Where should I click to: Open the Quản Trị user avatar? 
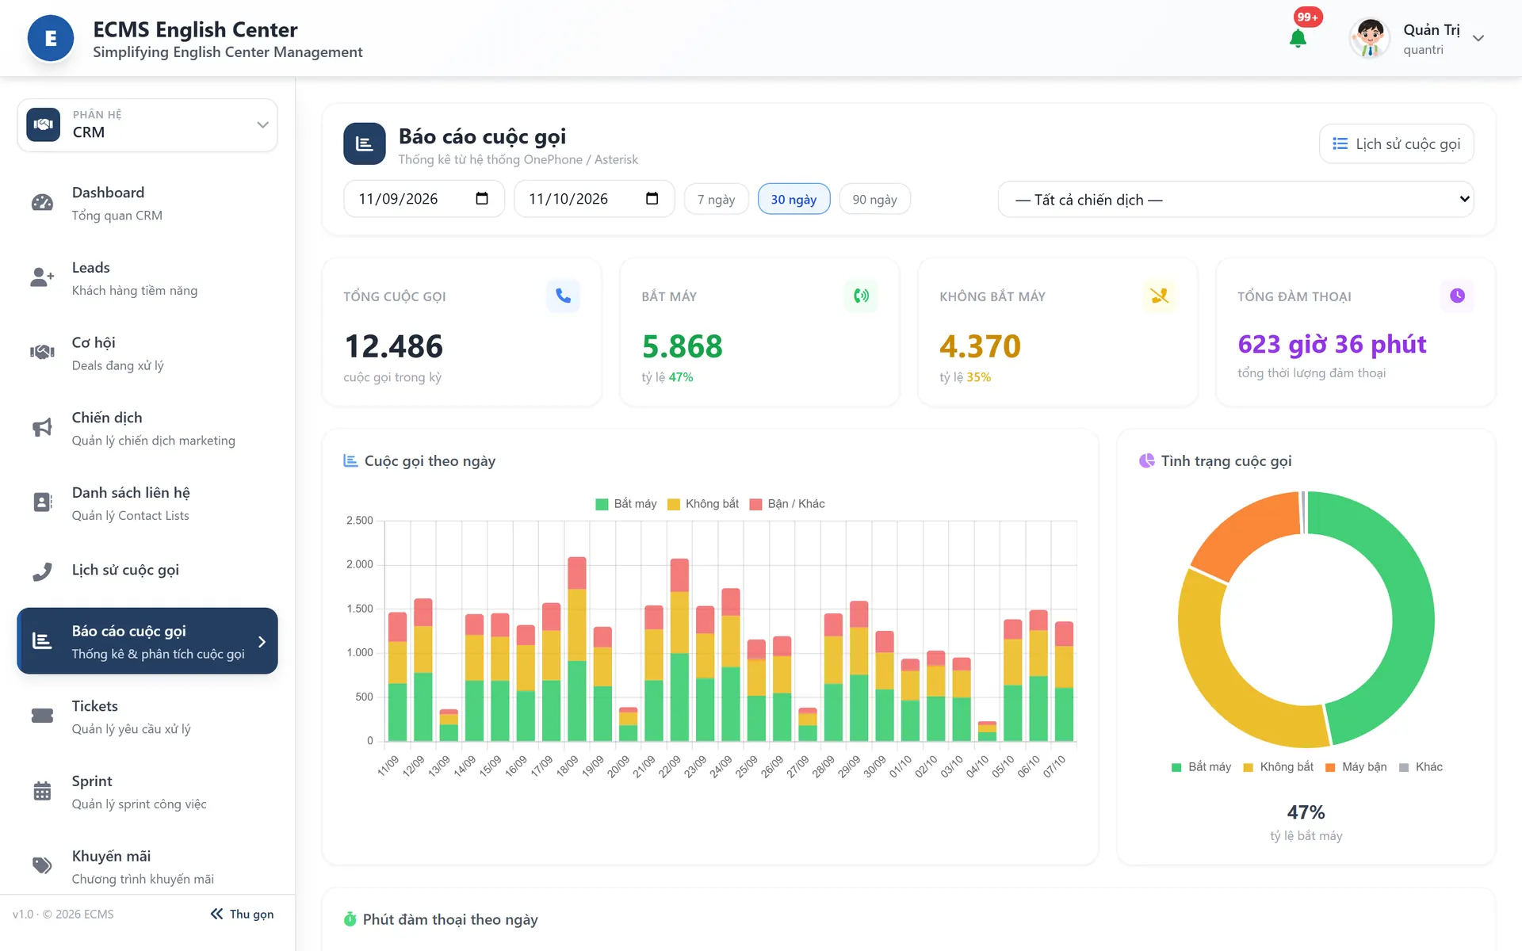tap(1369, 38)
